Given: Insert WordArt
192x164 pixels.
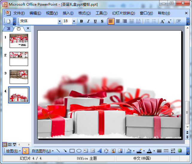Looking at the screenshot, I should [x=100, y=151].
